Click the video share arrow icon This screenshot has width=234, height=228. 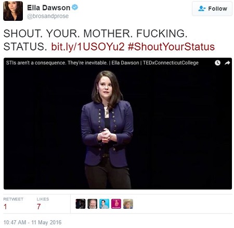(227, 63)
